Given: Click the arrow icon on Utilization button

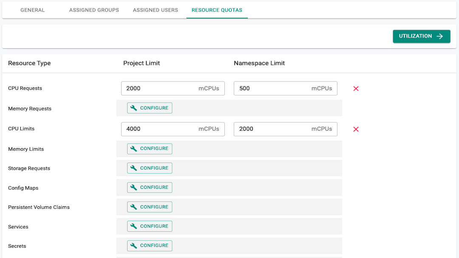Looking at the screenshot, I should (x=440, y=36).
